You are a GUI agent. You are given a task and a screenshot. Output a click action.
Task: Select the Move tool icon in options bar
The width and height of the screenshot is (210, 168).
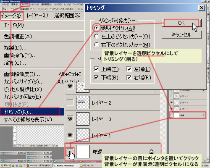4,9
